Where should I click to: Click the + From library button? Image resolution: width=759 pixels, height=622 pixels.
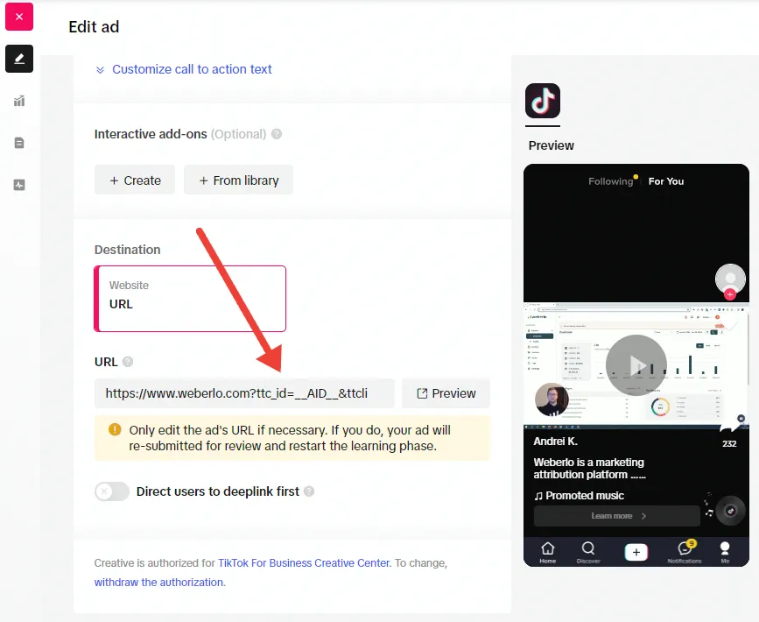238,180
